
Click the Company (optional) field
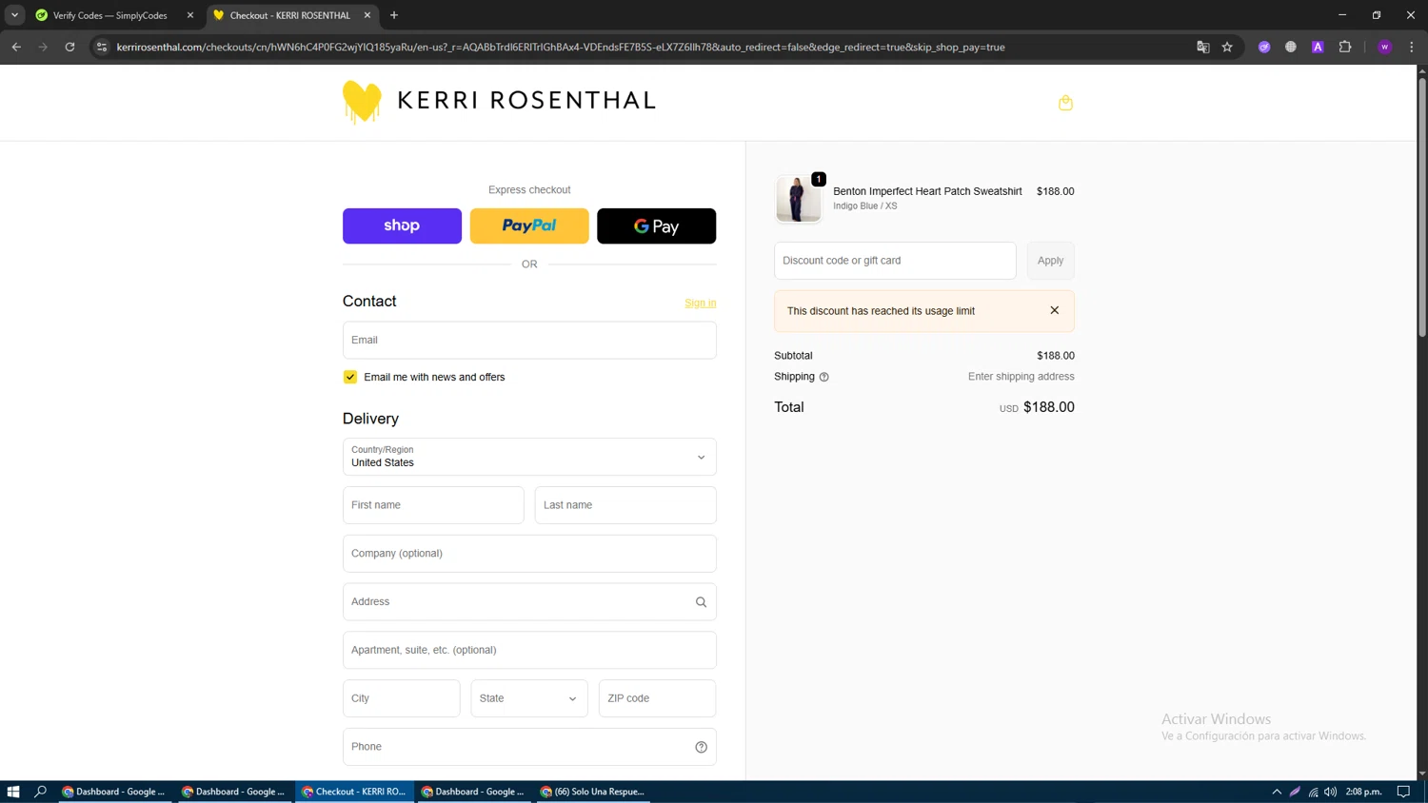529,554
